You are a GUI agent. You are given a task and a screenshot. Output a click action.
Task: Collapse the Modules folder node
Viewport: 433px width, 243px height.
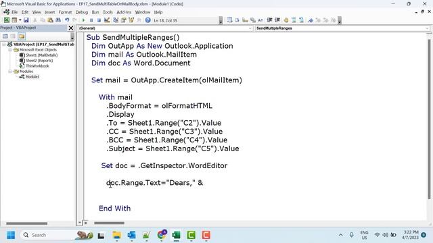coord(10,72)
